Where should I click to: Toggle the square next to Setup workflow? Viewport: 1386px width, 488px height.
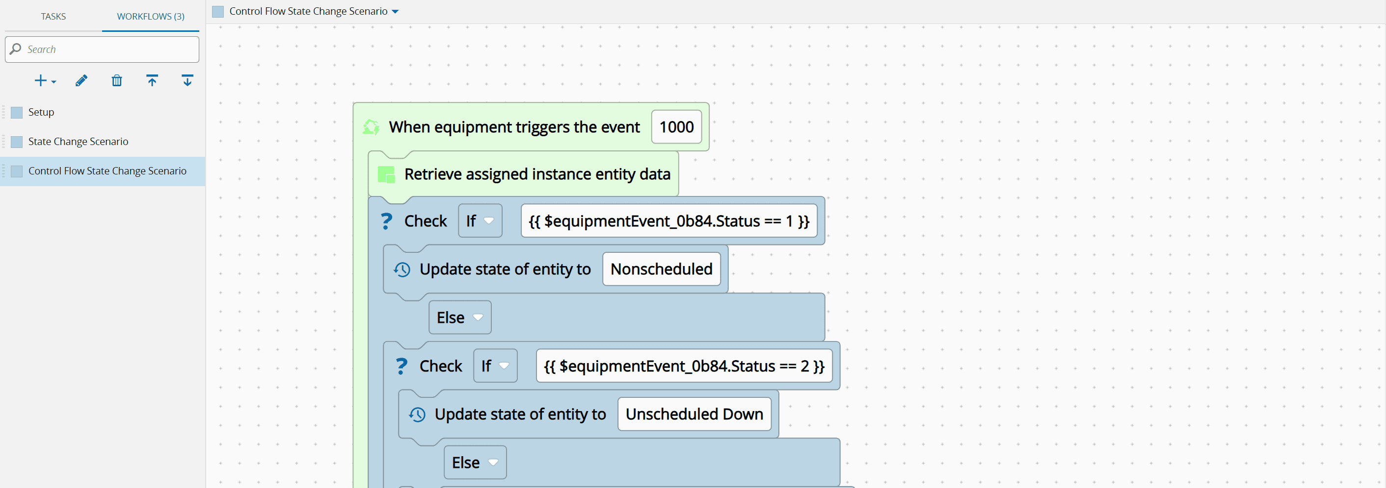click(x=17, y=112)
